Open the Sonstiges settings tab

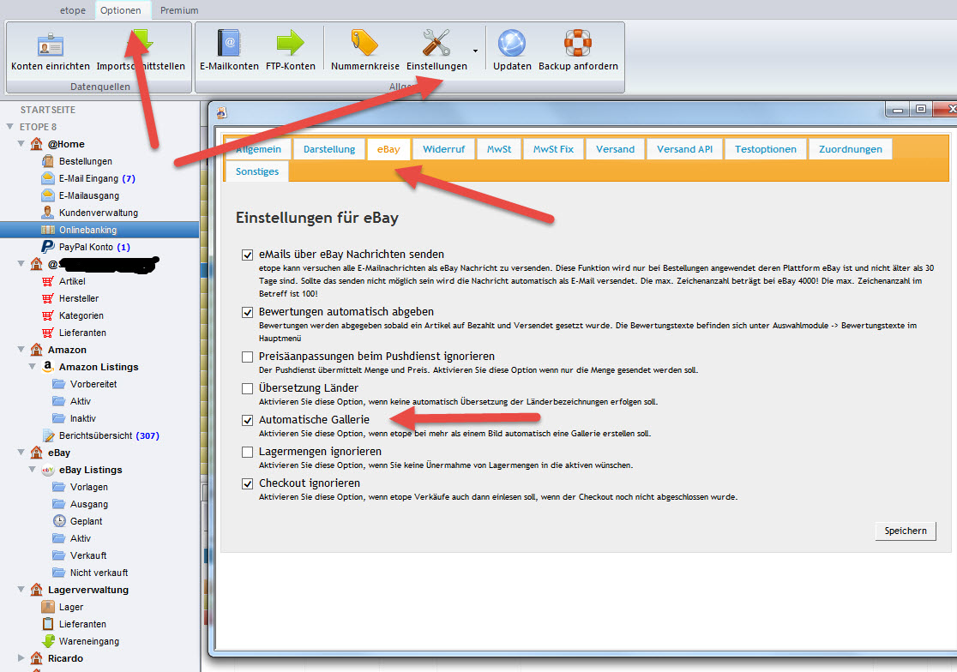tap(257, 171)
